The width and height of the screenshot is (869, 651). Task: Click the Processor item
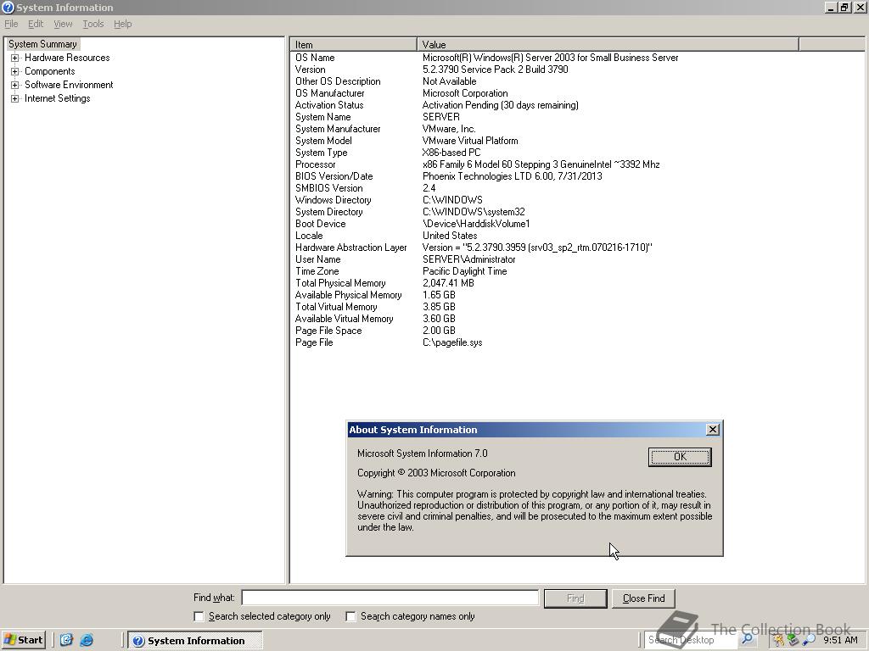pyautogui.click(x=316, y=164)
